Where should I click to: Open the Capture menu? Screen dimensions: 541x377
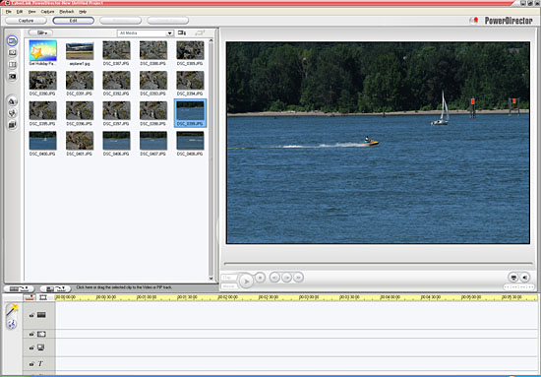[47, 12]
